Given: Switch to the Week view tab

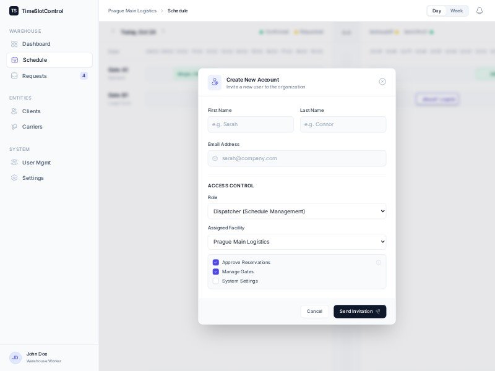Looking at the screenshot, I should 456,11.
